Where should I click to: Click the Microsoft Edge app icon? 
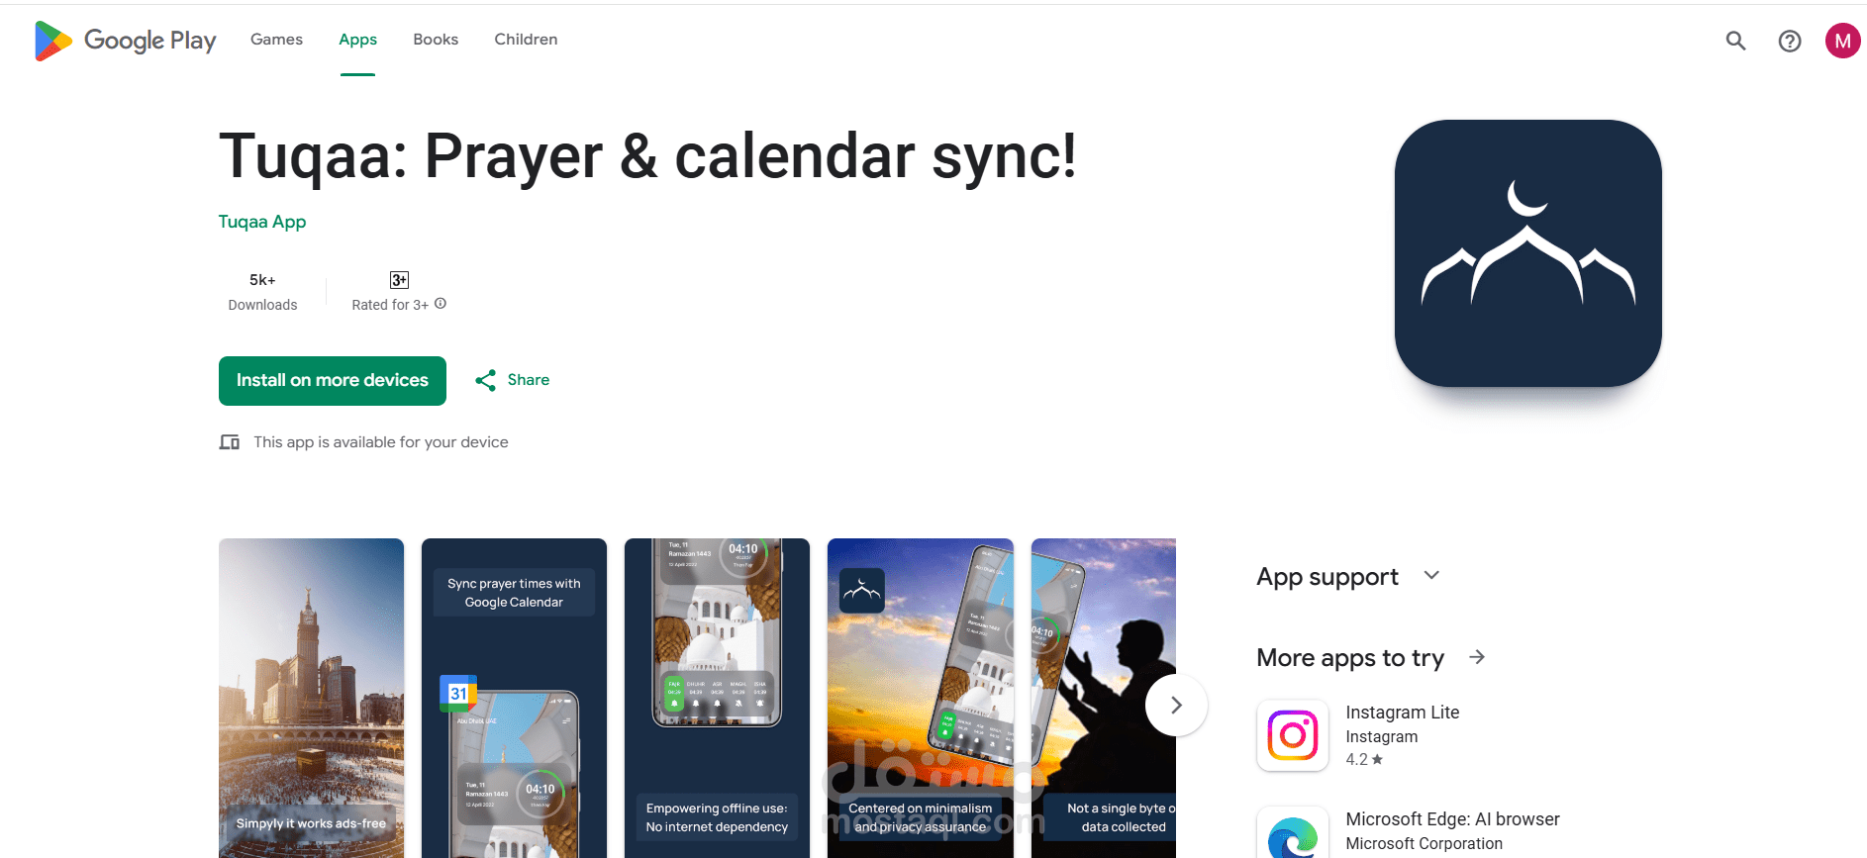click(x=1293, y=833)
